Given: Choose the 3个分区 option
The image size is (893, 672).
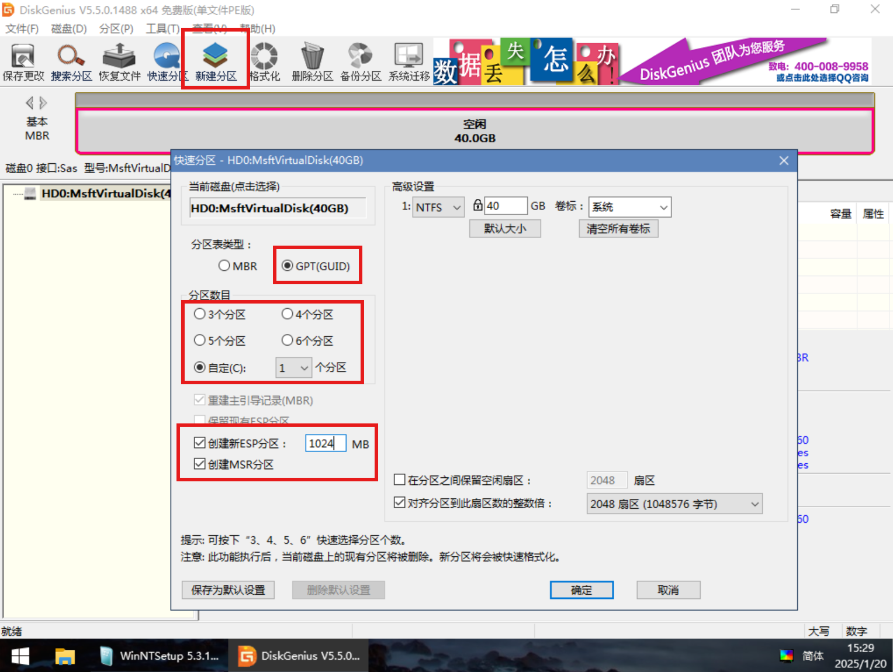Looking at the screenshot, I should click(220, 315).
